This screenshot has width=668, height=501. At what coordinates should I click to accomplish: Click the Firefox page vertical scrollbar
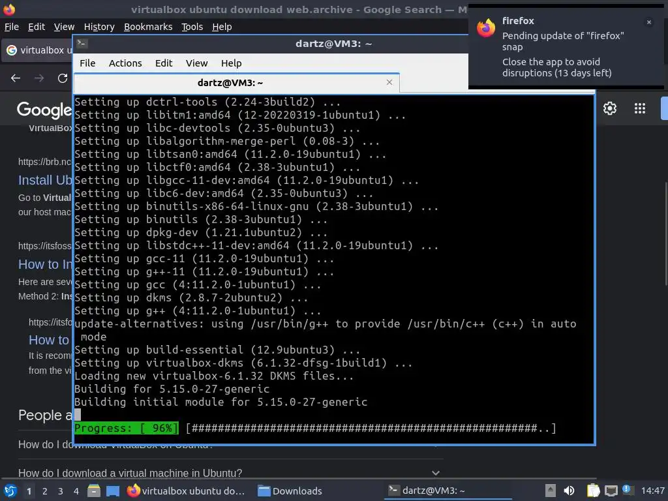click(x=665, y=234)
